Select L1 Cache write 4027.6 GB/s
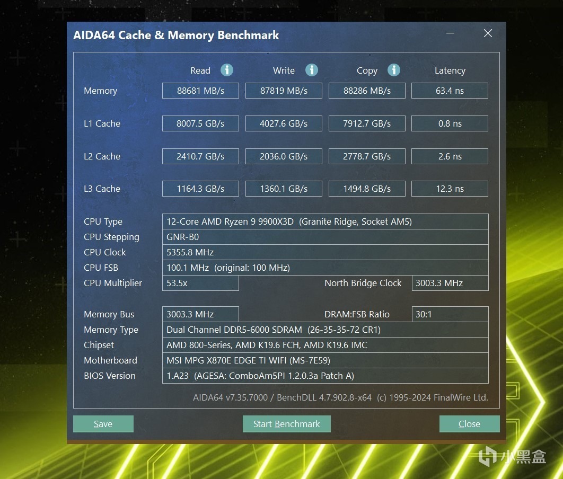 tap(284, 123)
